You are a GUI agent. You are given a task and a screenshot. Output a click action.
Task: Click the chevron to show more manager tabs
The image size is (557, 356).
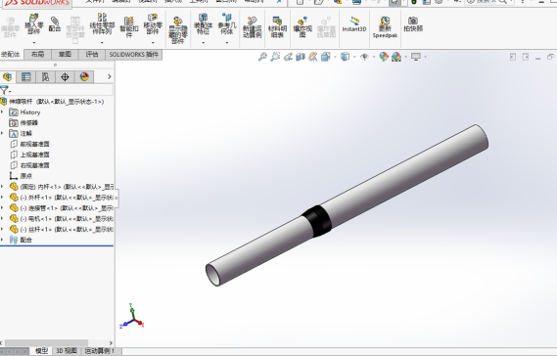(x=109, y=76)
